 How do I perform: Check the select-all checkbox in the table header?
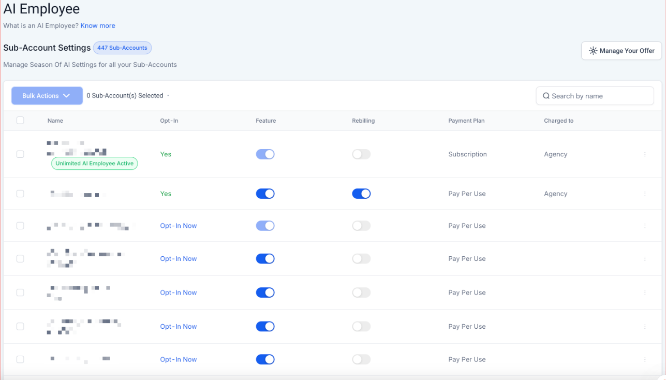pos(20,120)
